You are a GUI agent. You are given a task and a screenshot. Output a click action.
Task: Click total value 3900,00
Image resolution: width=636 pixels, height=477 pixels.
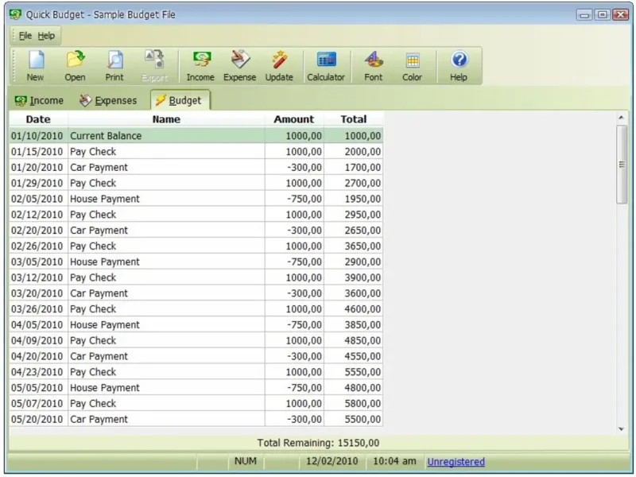363,277
